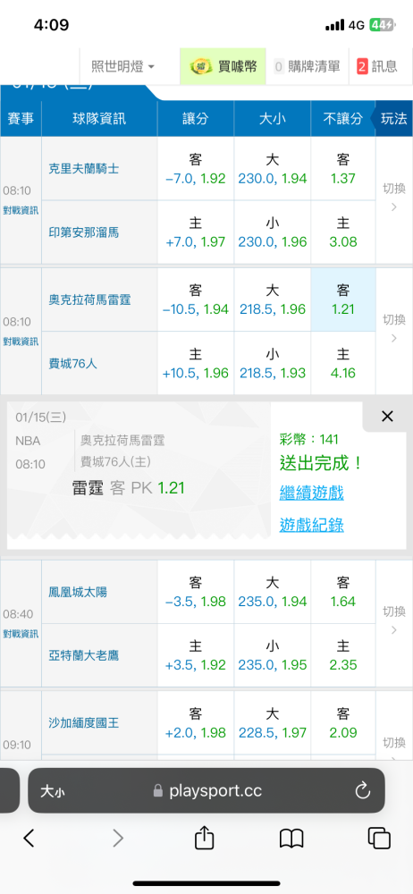Open 照世明燈 user dropdown
Image resolution: width=413 pixels, height=894 pixels.
click(122, 66)
